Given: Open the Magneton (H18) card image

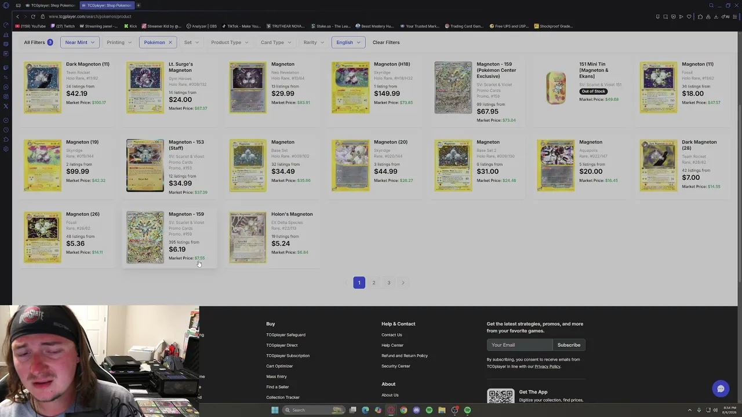Looking at the screenshot, I should (x=350, y=87).
